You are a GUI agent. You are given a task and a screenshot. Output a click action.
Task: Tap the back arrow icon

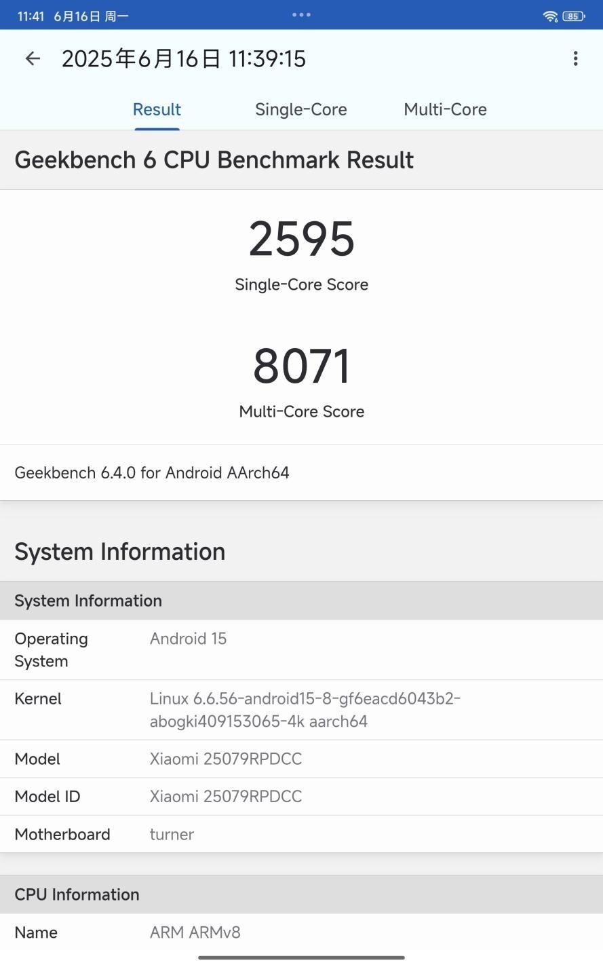[x=33, y=59]
